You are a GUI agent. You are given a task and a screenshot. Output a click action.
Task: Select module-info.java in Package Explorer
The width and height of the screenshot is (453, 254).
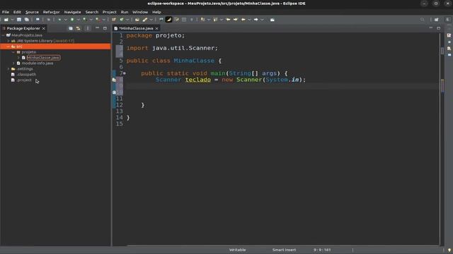[x=38, y=63]
